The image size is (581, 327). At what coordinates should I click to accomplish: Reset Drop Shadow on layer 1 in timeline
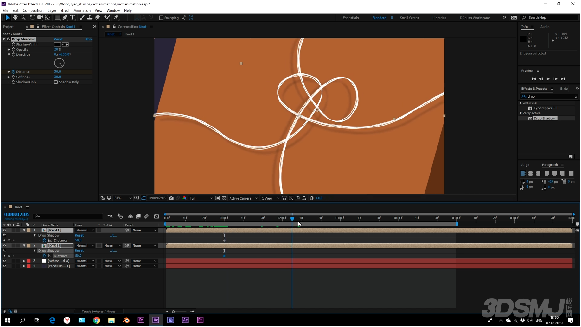pyautogui.click(x=79, y=236)
